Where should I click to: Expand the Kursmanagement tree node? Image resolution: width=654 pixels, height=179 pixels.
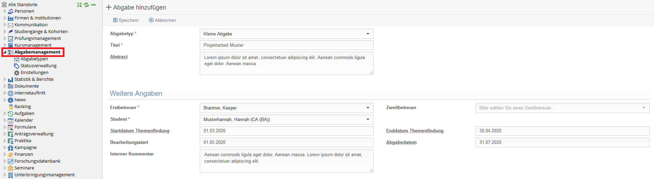tap(5, 45)
